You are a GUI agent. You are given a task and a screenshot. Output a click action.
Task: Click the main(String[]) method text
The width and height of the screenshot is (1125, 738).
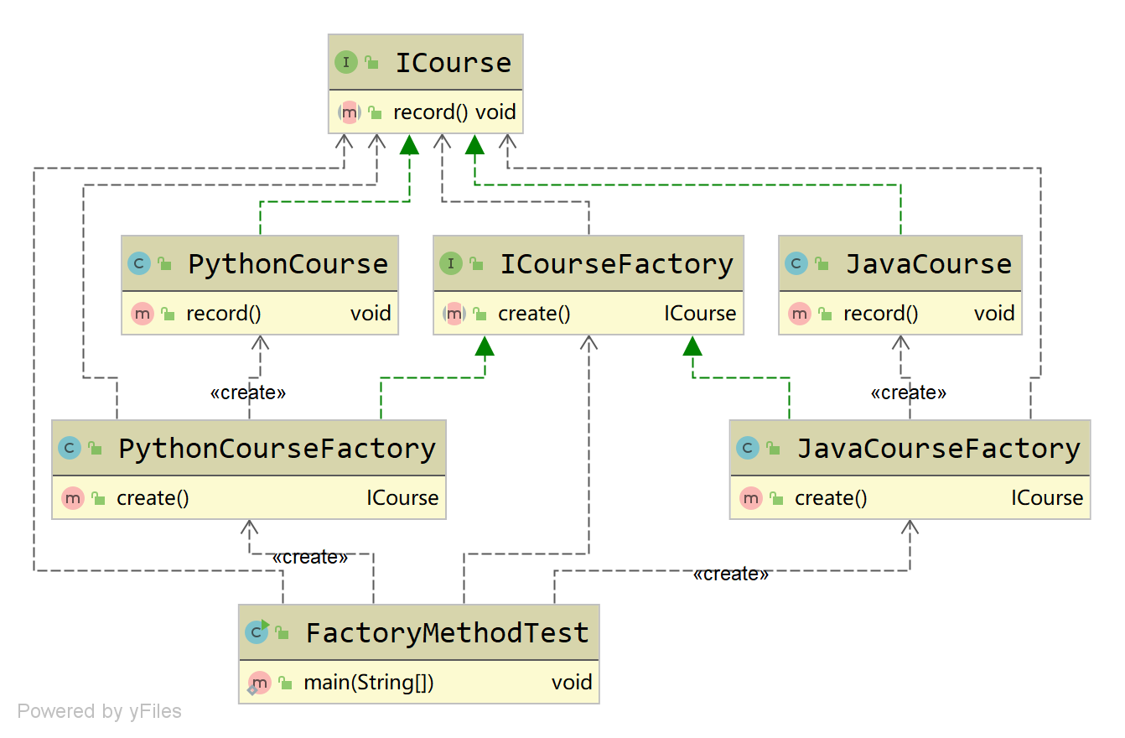369,683
